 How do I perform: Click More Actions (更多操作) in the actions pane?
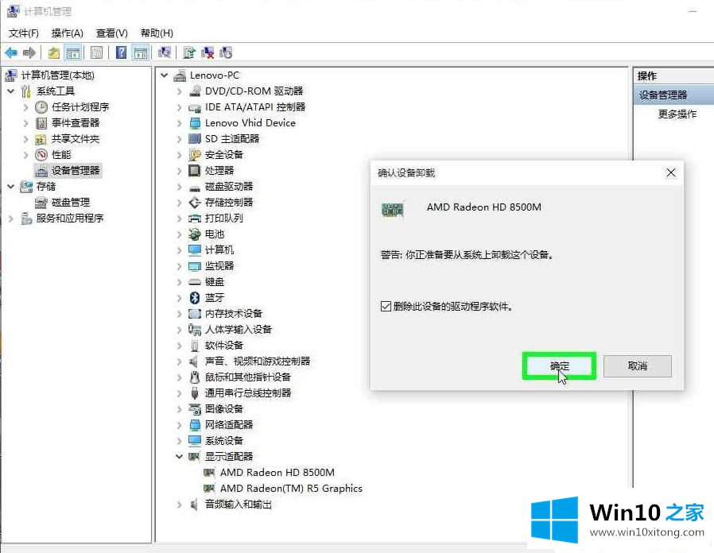pos(677,114)
